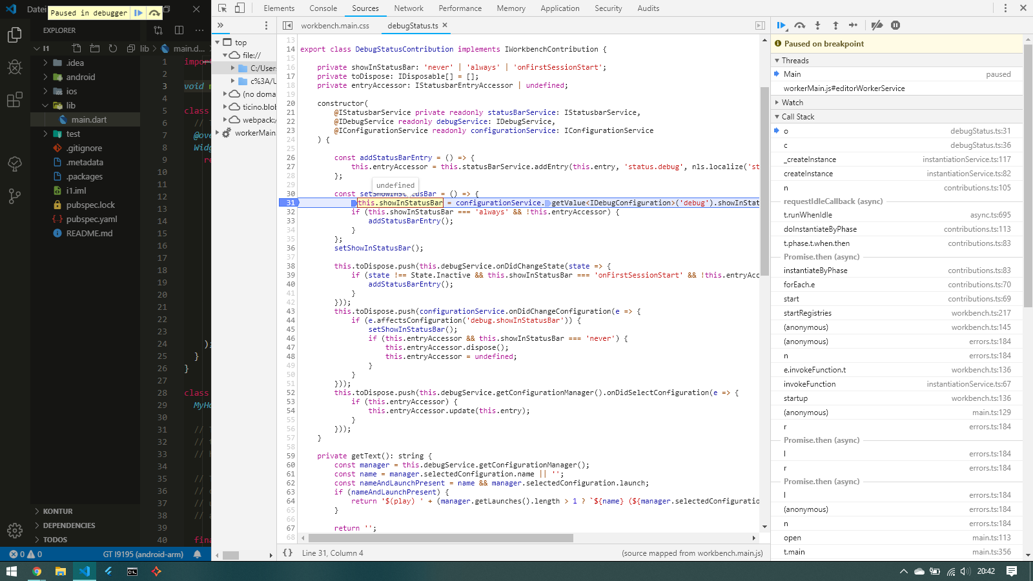Step over the next function call

(800, 26)
